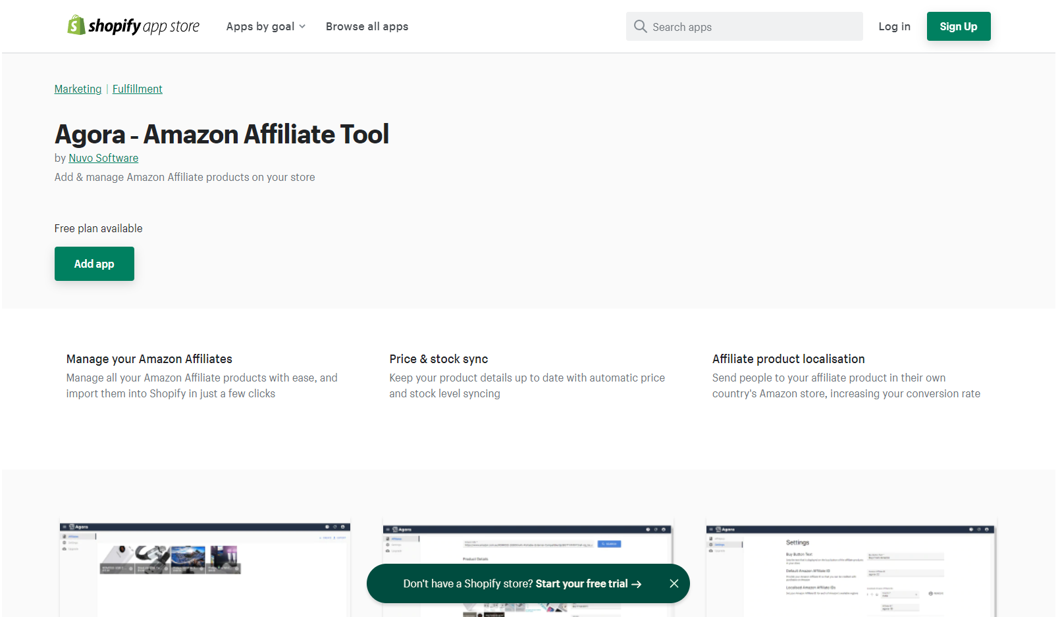Click the Manage your Amazon Affiliates heading
This screenshot has width=1060, height=617.
pyautogui.click(x=149, y=359)
